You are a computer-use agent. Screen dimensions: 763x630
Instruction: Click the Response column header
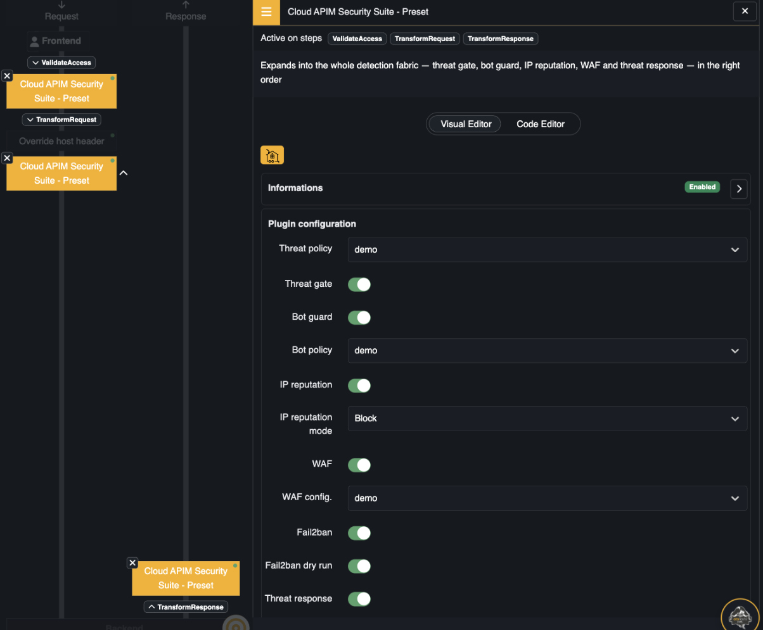(186, 16)
